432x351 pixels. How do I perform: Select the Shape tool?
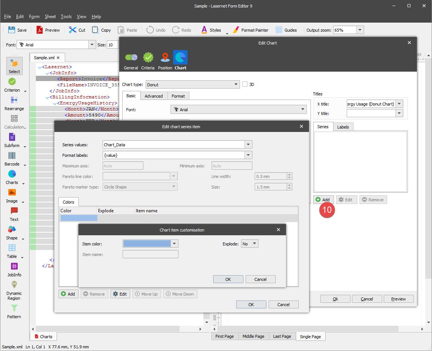[12, 232]
